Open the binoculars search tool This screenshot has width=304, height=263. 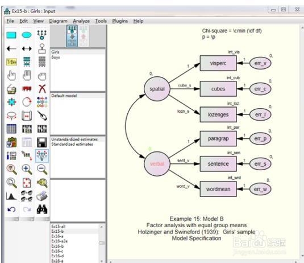pos(42,209)
